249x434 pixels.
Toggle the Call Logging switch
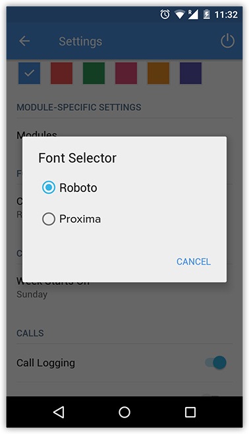coord(216,362)
